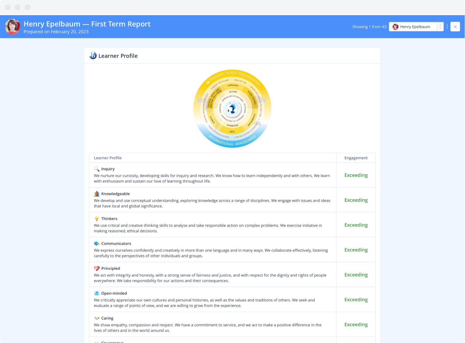465x343 pixels.
Task: Click the student selector up/down stepper arrows
Action: pos(440,27)
